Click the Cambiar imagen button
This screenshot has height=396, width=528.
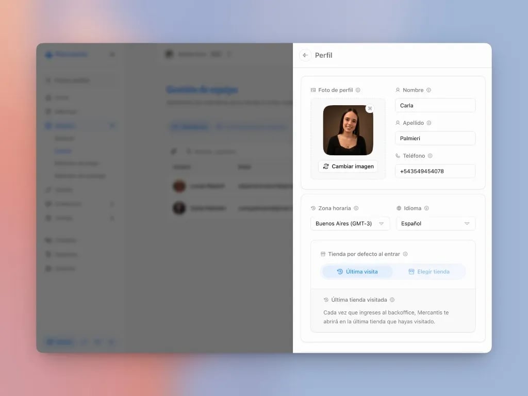pos(348,167)
